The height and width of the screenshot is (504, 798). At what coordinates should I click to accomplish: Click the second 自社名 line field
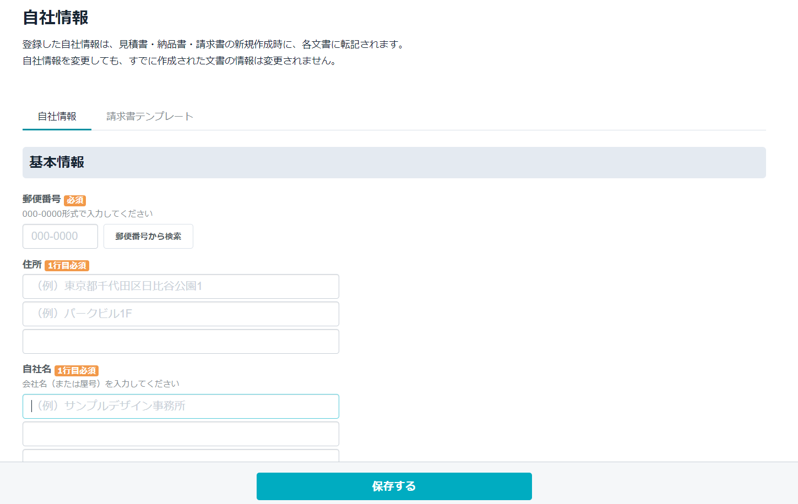(181, 434)
